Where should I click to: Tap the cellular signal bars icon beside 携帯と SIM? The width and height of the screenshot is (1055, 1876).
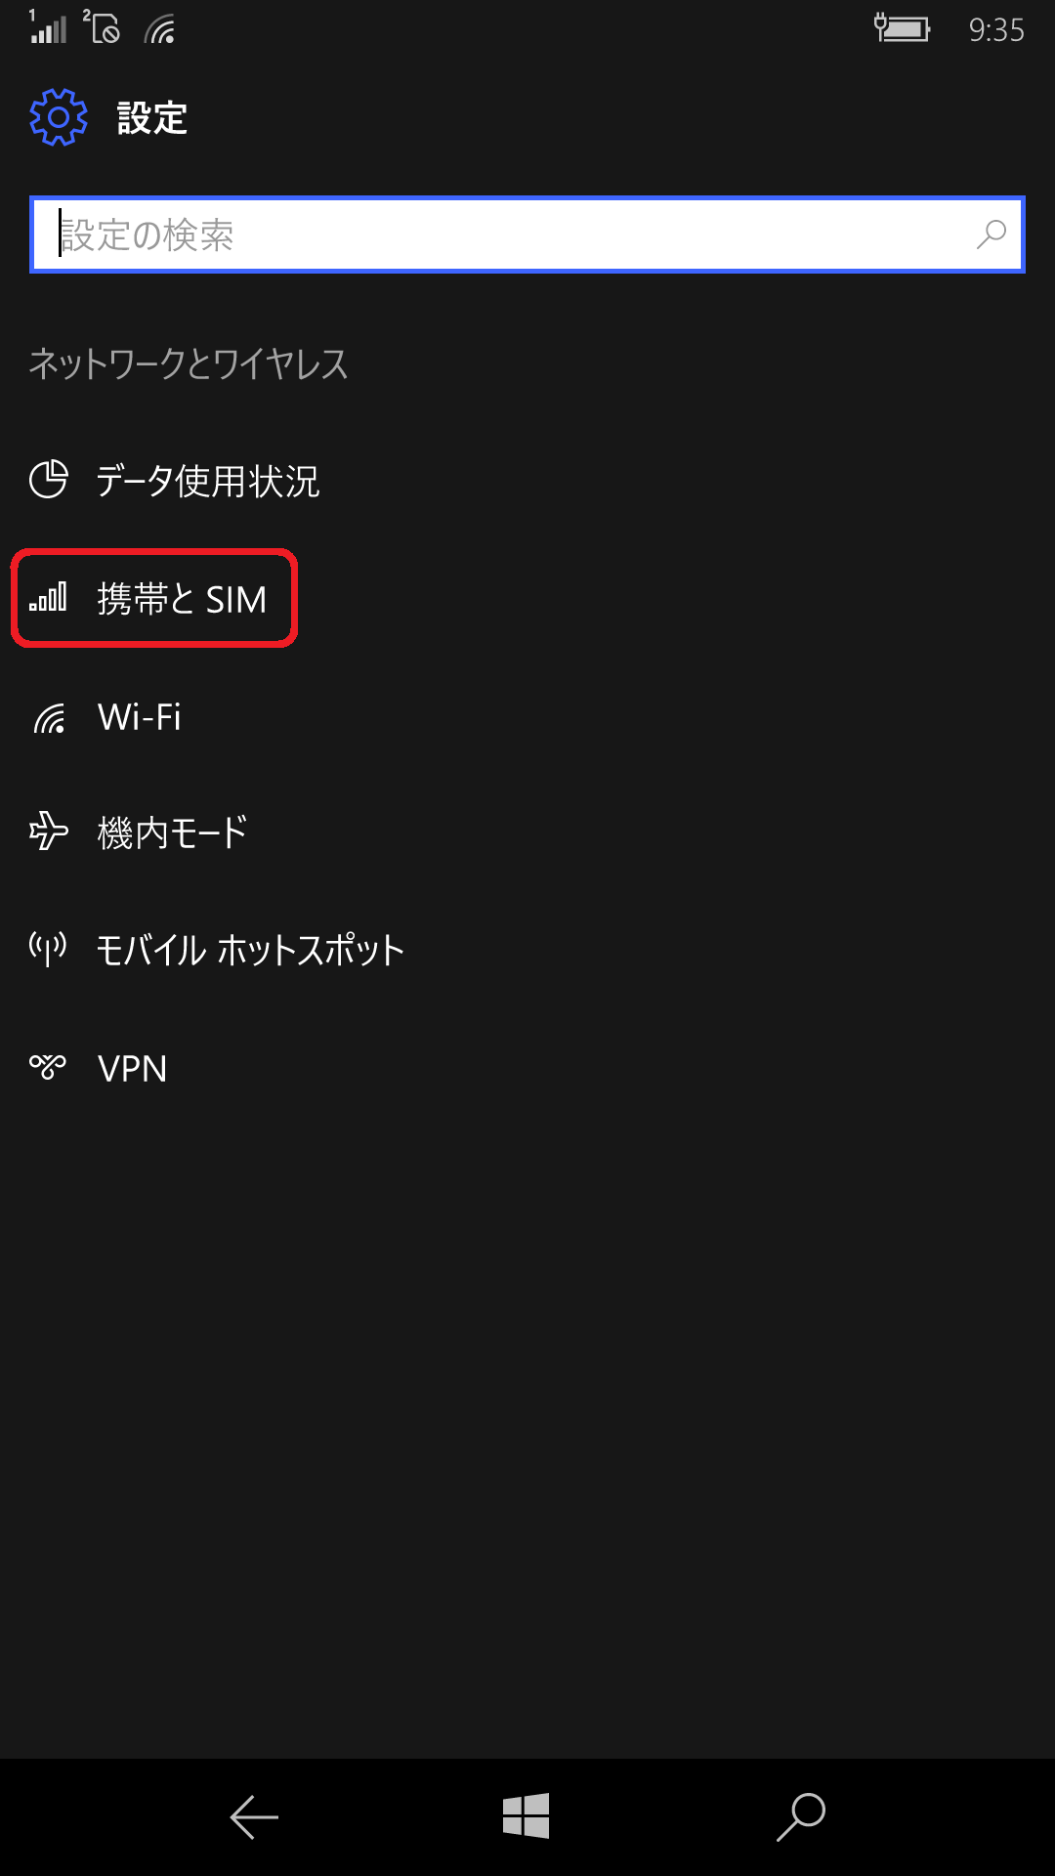click(x=48, y=597)
